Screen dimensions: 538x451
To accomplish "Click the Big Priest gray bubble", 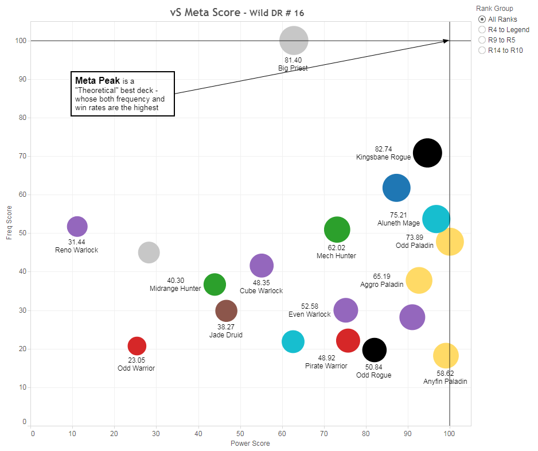I will click(x=294, y=41).
